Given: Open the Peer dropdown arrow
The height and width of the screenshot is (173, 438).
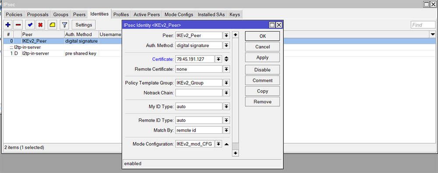Looking at the screenshot, I should (x=226, y=35).
